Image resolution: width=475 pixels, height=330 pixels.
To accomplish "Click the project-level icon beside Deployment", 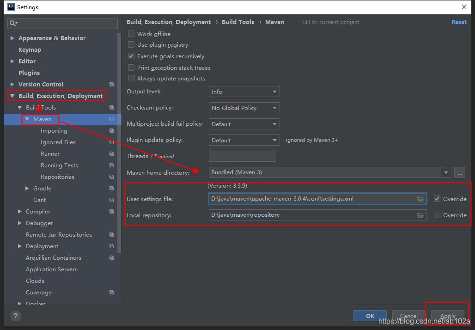I will coord(111,246).
